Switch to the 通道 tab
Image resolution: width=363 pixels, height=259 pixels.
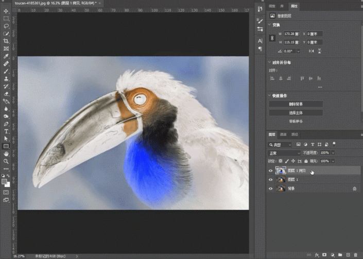tap(284, 134)
